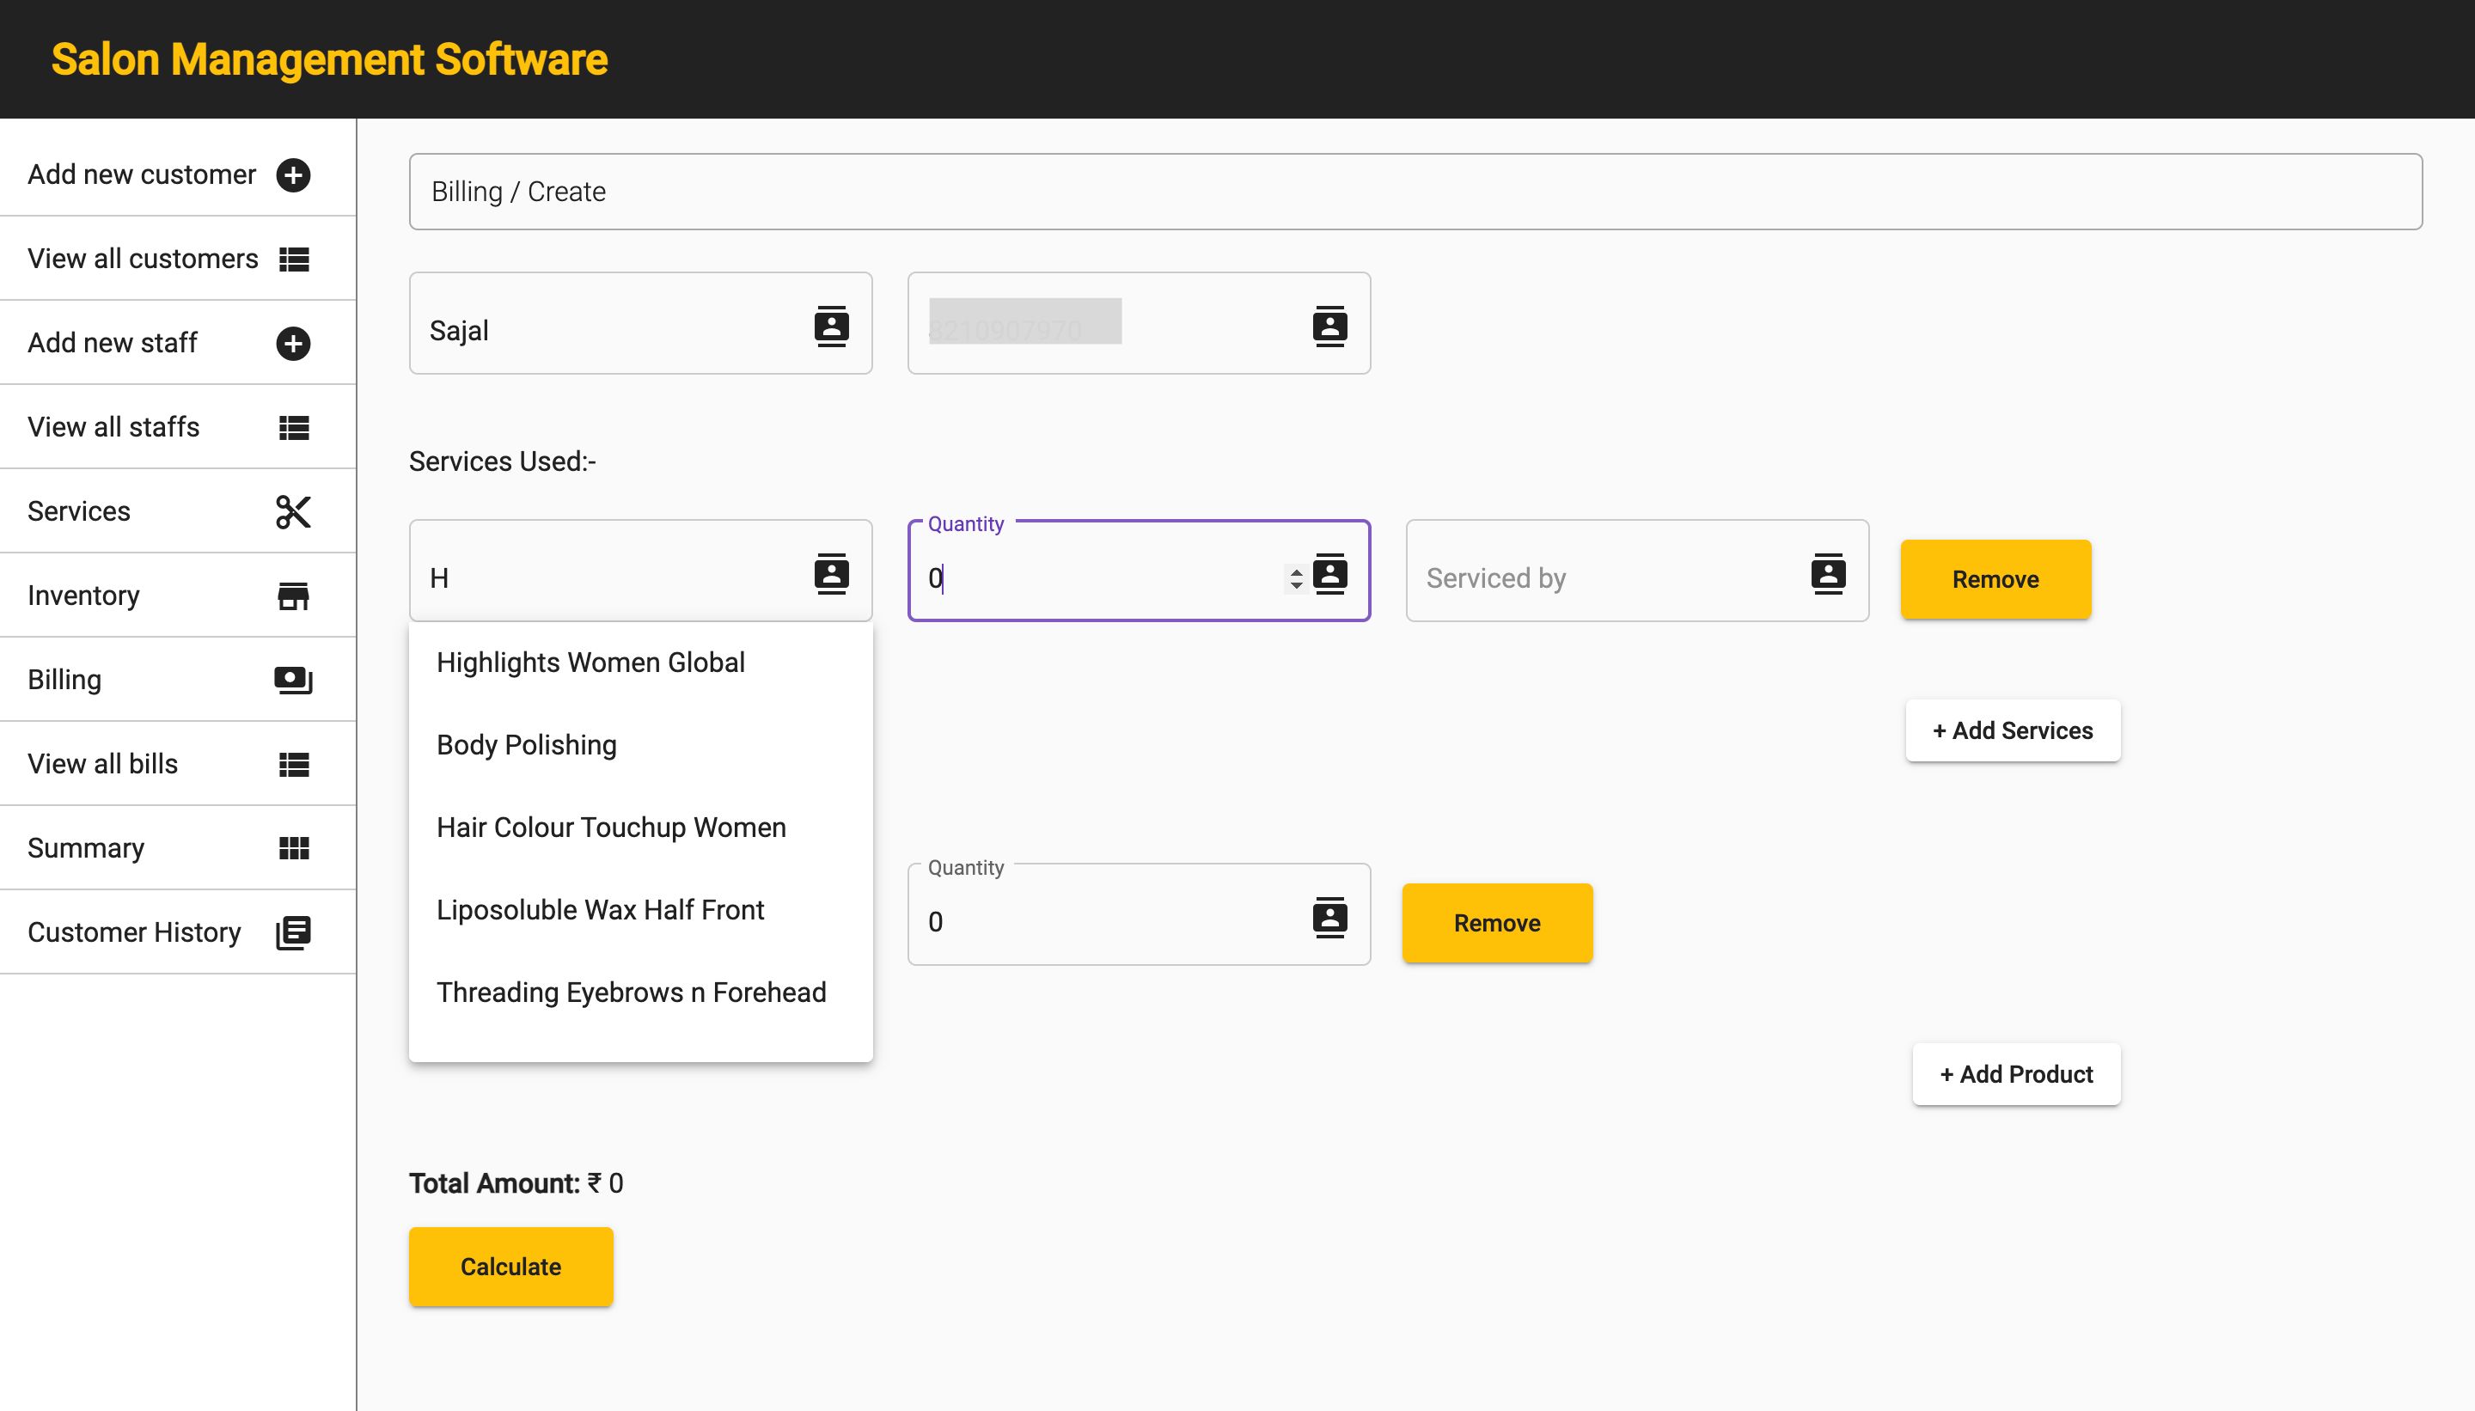Screen dimensions: 2475x1411
Task: Focus the Serviced by input field
Action: [1599, 578]
